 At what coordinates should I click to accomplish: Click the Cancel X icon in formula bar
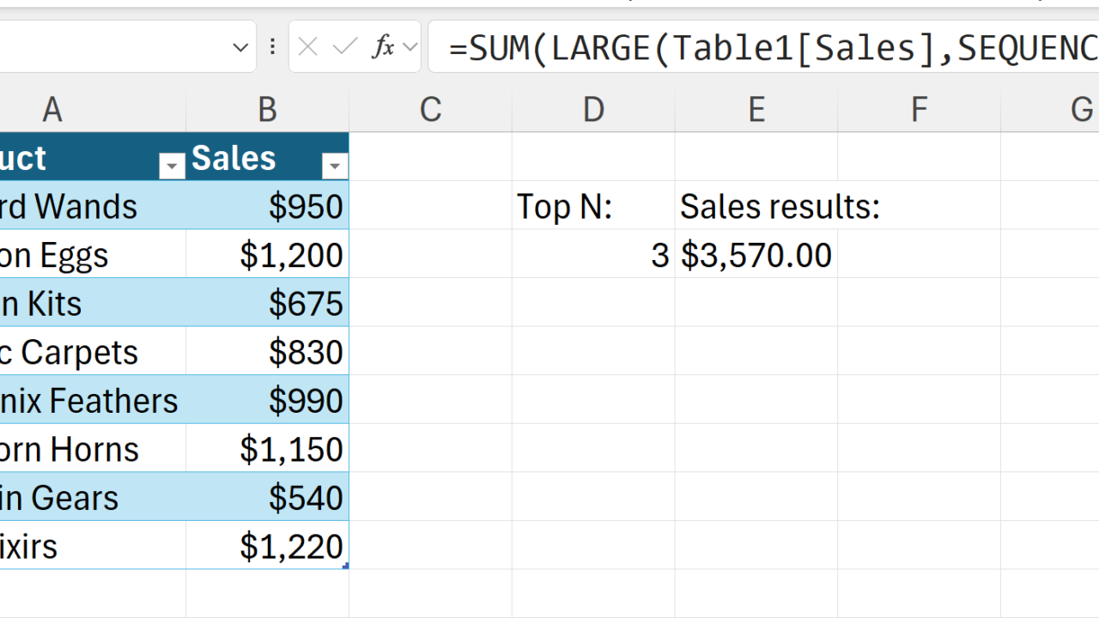pyautogui.click(x=308, y=46)
